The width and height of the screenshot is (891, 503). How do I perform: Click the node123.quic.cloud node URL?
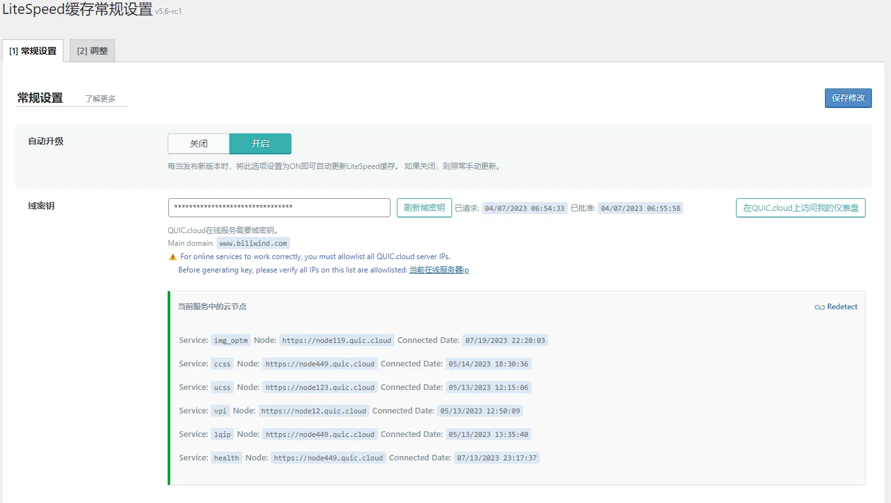tap(319, 387)
